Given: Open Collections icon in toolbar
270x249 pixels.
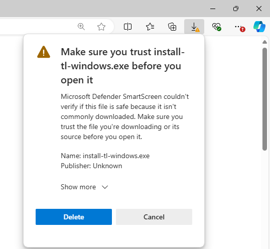Looking at the screenshot, I should (172, 27).
